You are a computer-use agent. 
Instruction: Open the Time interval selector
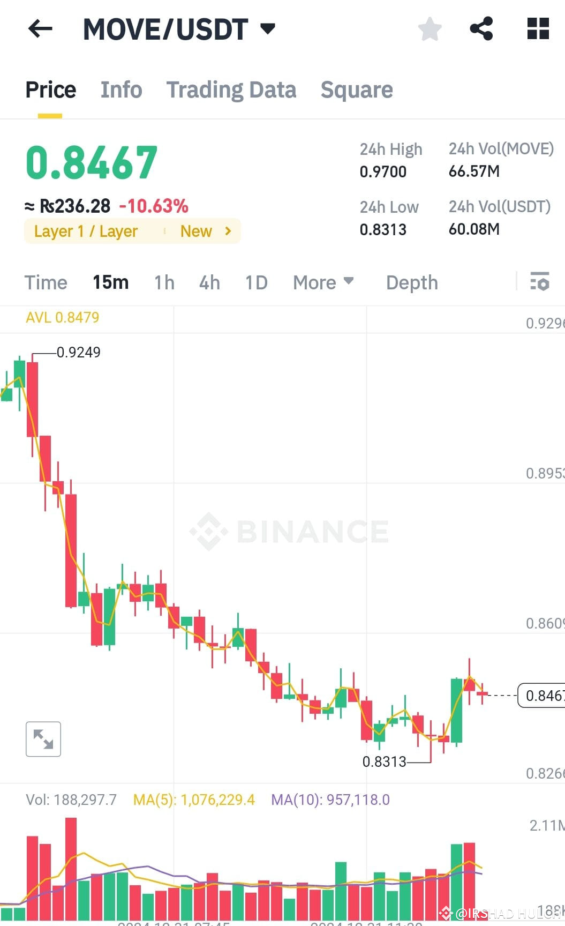coord(46,282)
